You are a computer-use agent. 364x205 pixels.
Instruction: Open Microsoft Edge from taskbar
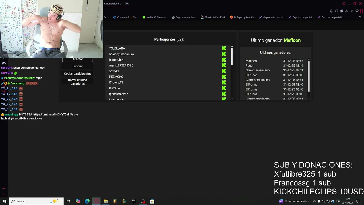tap(87, 201)
